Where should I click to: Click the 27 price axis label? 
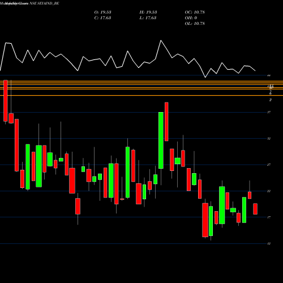point(269,165)
